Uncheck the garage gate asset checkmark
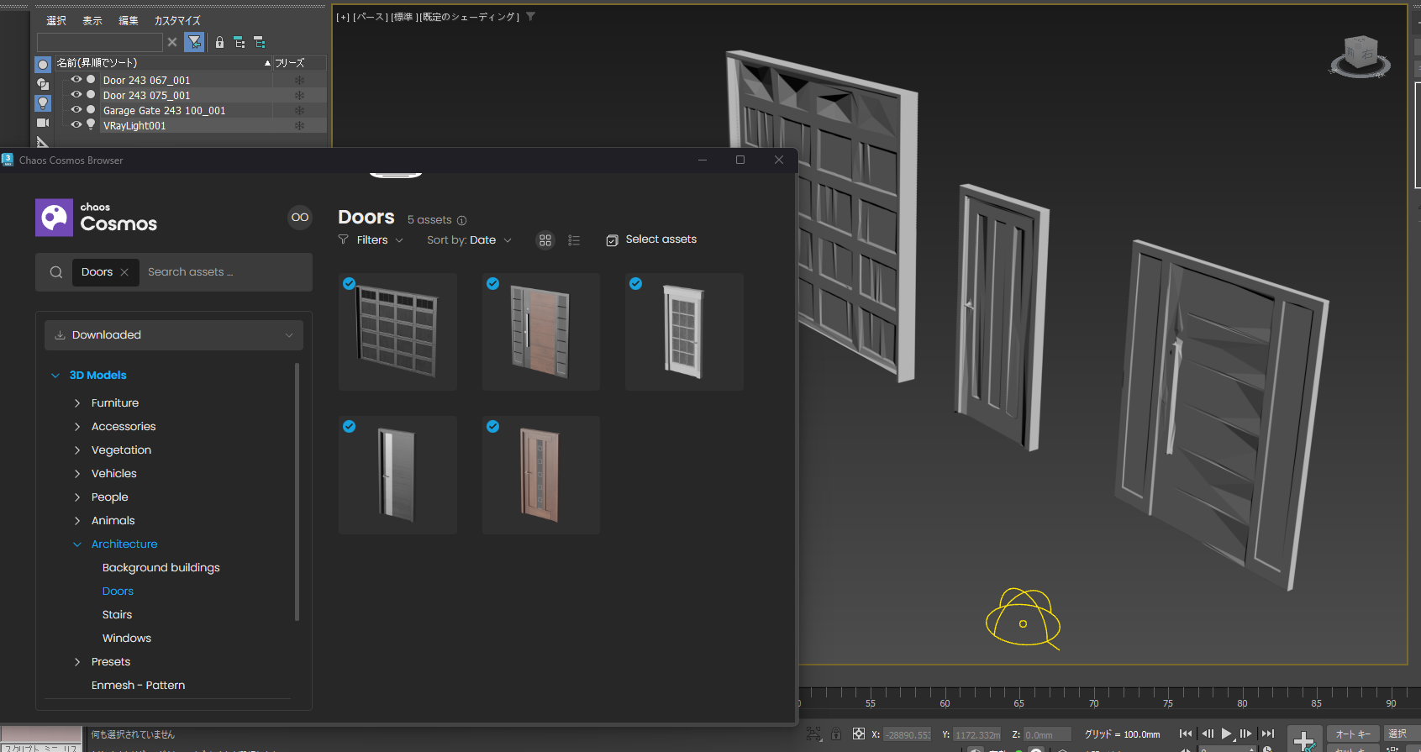The width and height of the screenshot is (1421, 752). [x=349, y=284]
